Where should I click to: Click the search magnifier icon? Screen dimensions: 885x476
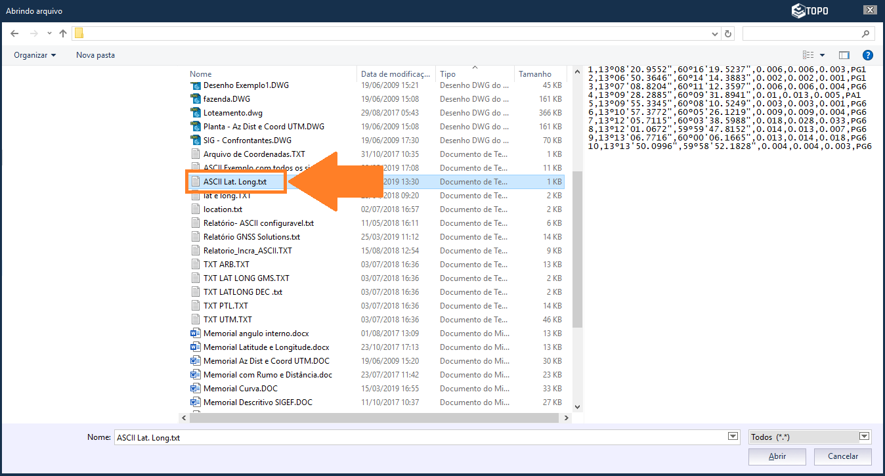pos(865,33)
